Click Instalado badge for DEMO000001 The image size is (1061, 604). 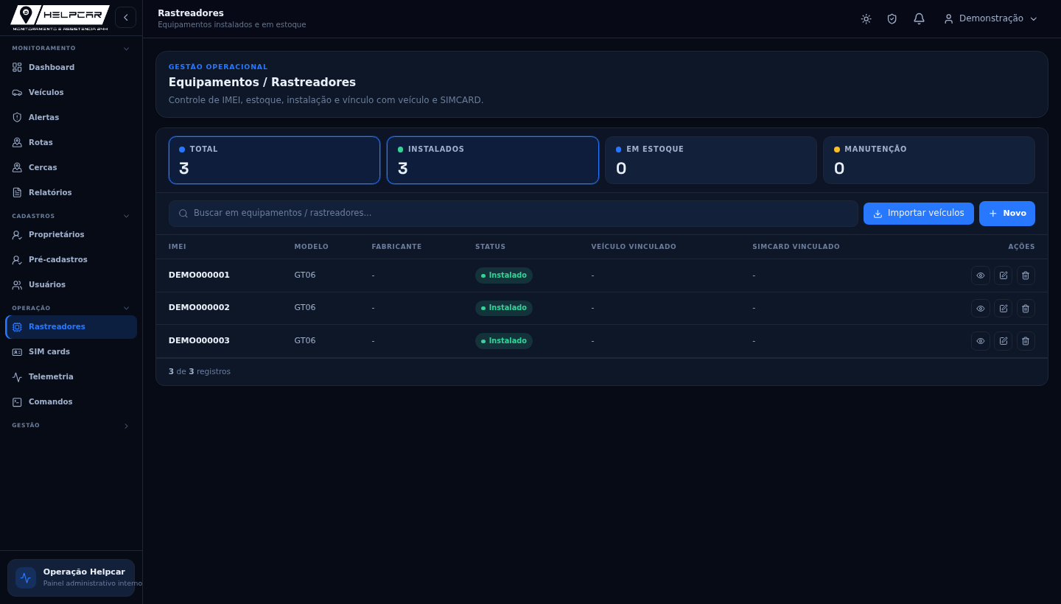504,275
